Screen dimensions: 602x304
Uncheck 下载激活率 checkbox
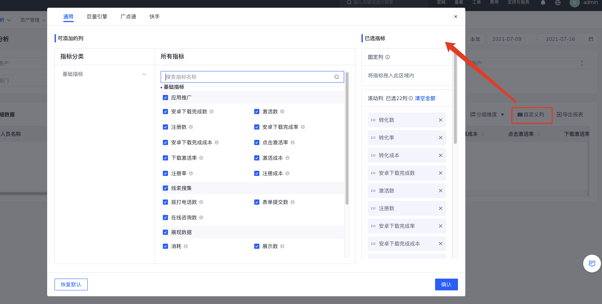tap(165, 158)
